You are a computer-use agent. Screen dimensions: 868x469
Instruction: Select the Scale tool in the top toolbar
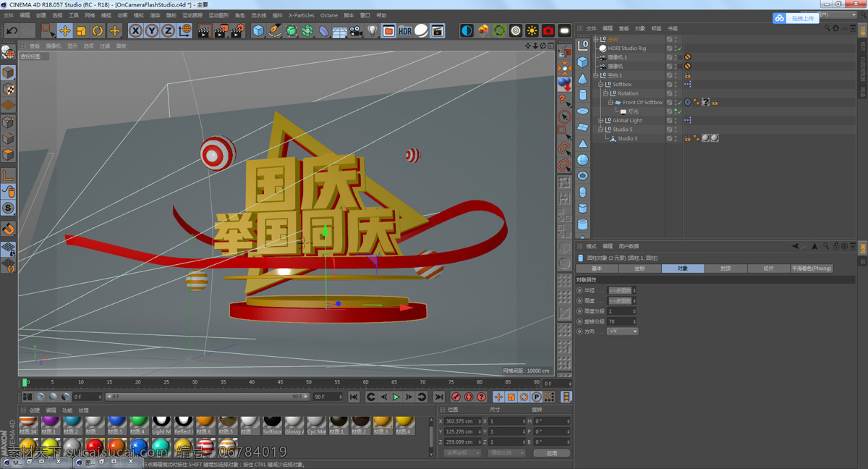pos(81,31)
